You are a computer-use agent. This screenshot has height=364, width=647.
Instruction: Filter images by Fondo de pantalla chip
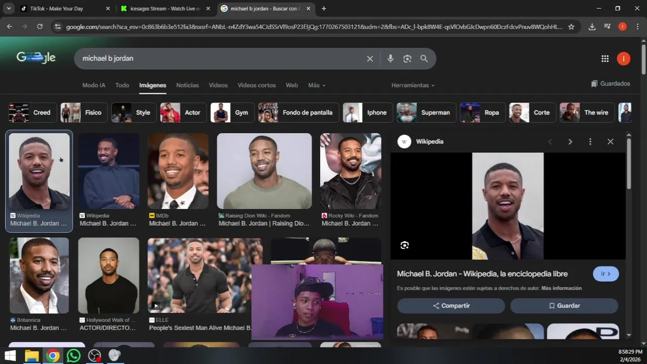[299, 113]
